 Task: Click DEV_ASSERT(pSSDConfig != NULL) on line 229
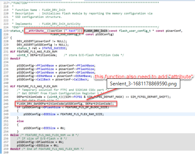(43, 45)
